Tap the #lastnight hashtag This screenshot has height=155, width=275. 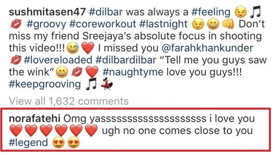pyautogui.click(x=163, y=24)
